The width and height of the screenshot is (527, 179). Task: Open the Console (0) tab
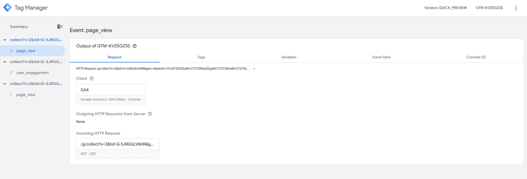(476, 57)
